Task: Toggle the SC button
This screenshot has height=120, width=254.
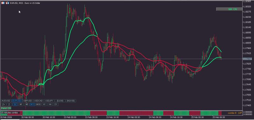Action: (x=15, y=104)
